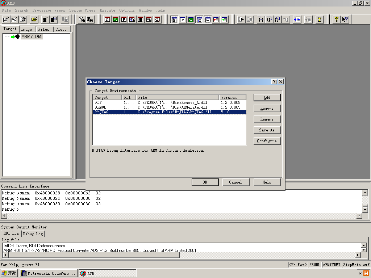
Task: Open the Processor Views menu
Action: pyautogui.click(x=49, y=10)
